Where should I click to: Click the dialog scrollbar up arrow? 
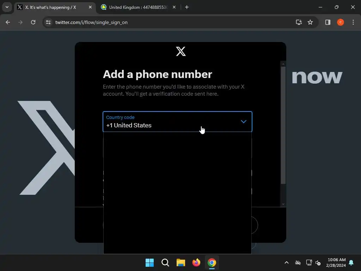tap(283, 64)
